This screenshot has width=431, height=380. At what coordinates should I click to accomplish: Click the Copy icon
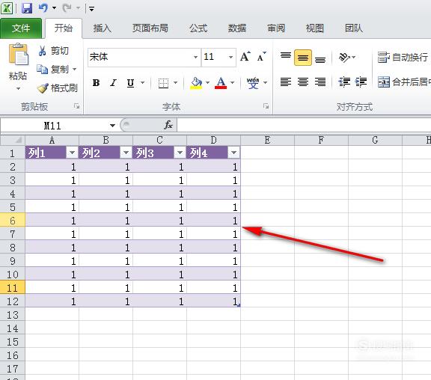tap(43, 69)
